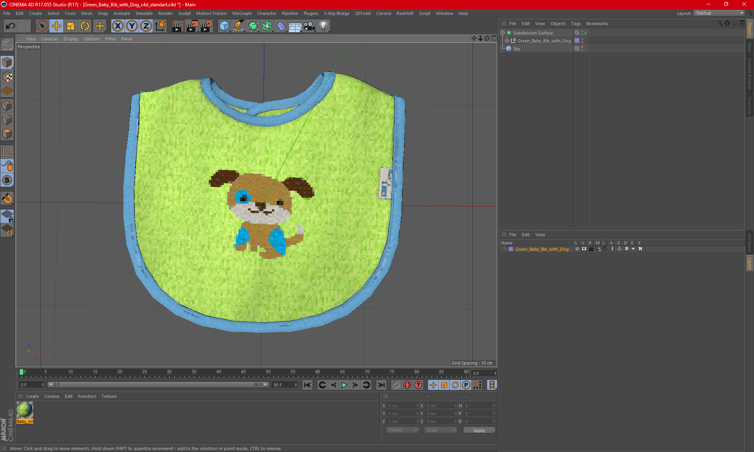Click the timeline preview range slider
Viewport: 754px width, 452px height.
tap(158, 385)
